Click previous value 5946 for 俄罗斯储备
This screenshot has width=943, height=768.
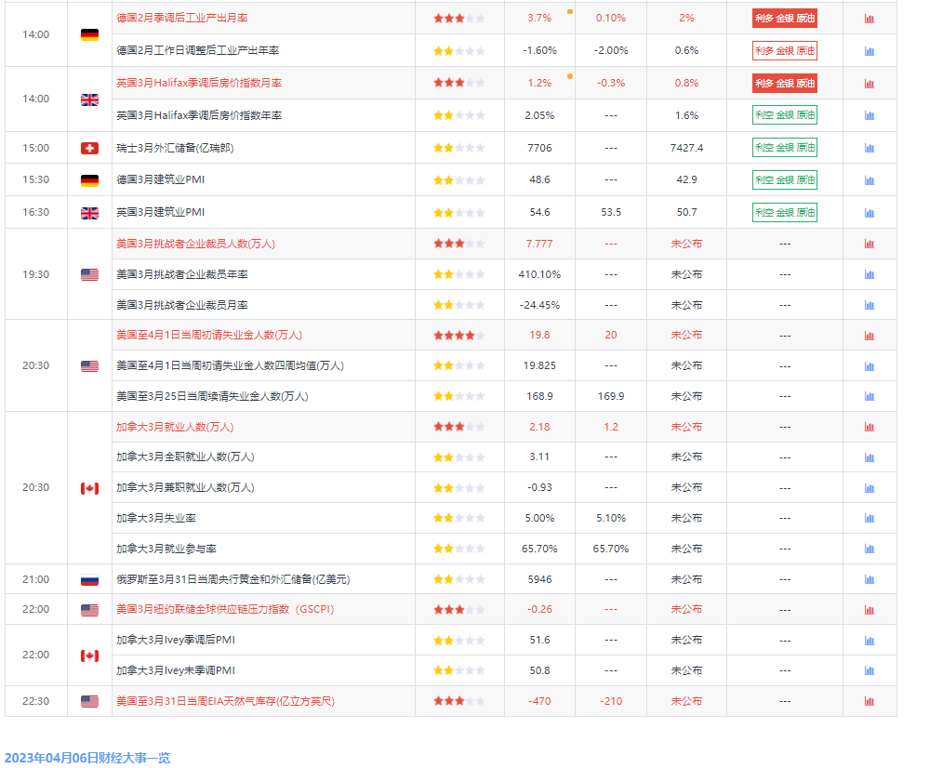click(x=539, y=579)
